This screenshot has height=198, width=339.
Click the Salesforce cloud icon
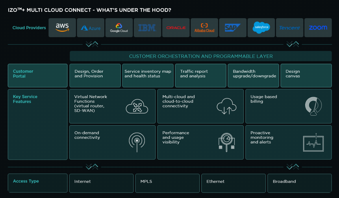pyautogui.click(x=261, y=27)
